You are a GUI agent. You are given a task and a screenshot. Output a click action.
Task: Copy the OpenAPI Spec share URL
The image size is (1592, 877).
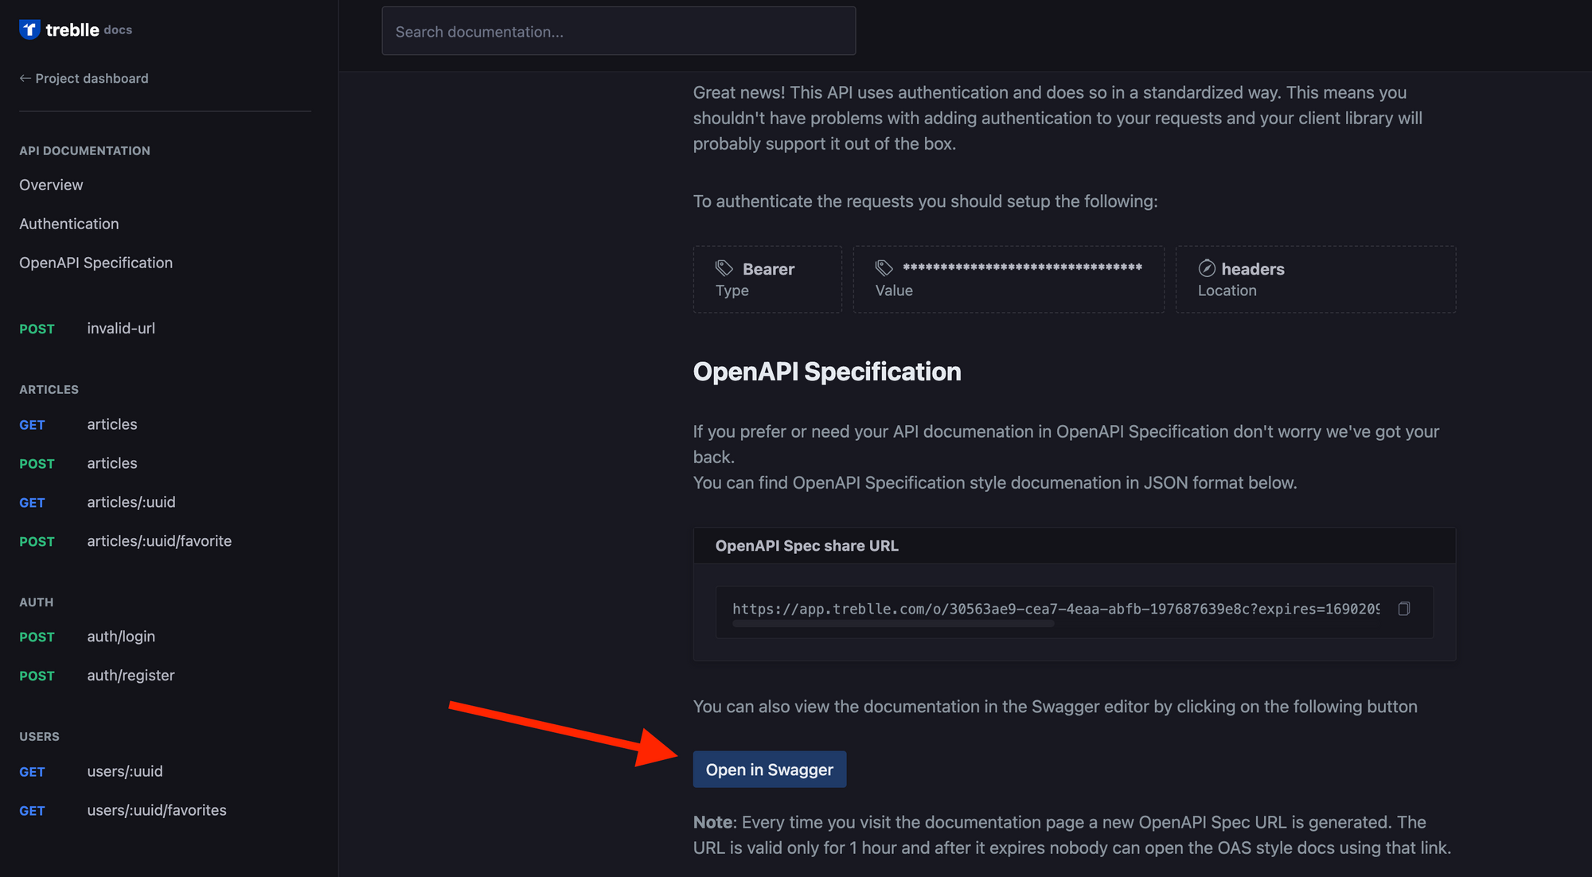[1404, 609]
